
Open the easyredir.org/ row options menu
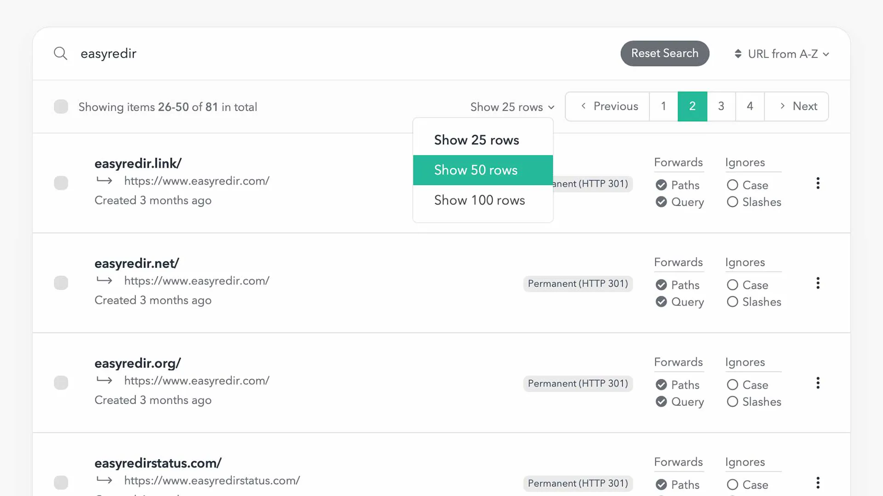(818, 383)
